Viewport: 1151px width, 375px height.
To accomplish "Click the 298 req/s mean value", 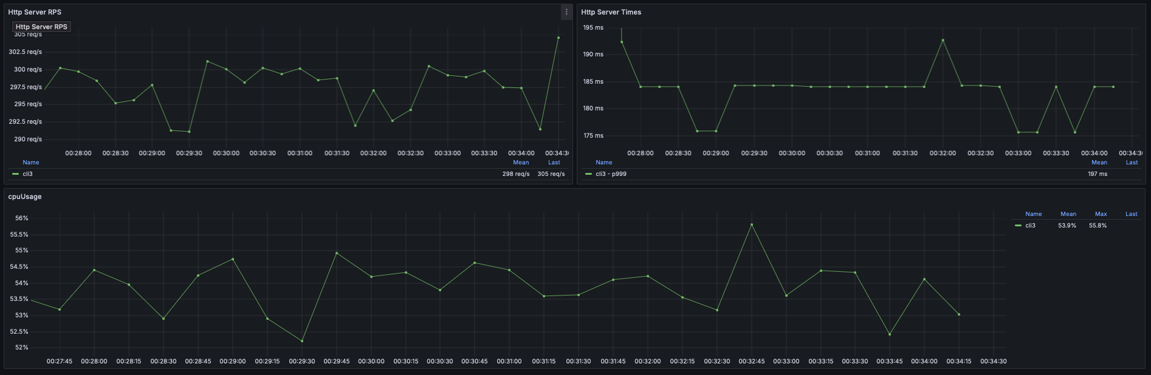I will 516,174.
